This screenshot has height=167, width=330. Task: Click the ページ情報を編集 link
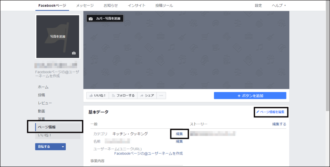(x=270, y=112)
